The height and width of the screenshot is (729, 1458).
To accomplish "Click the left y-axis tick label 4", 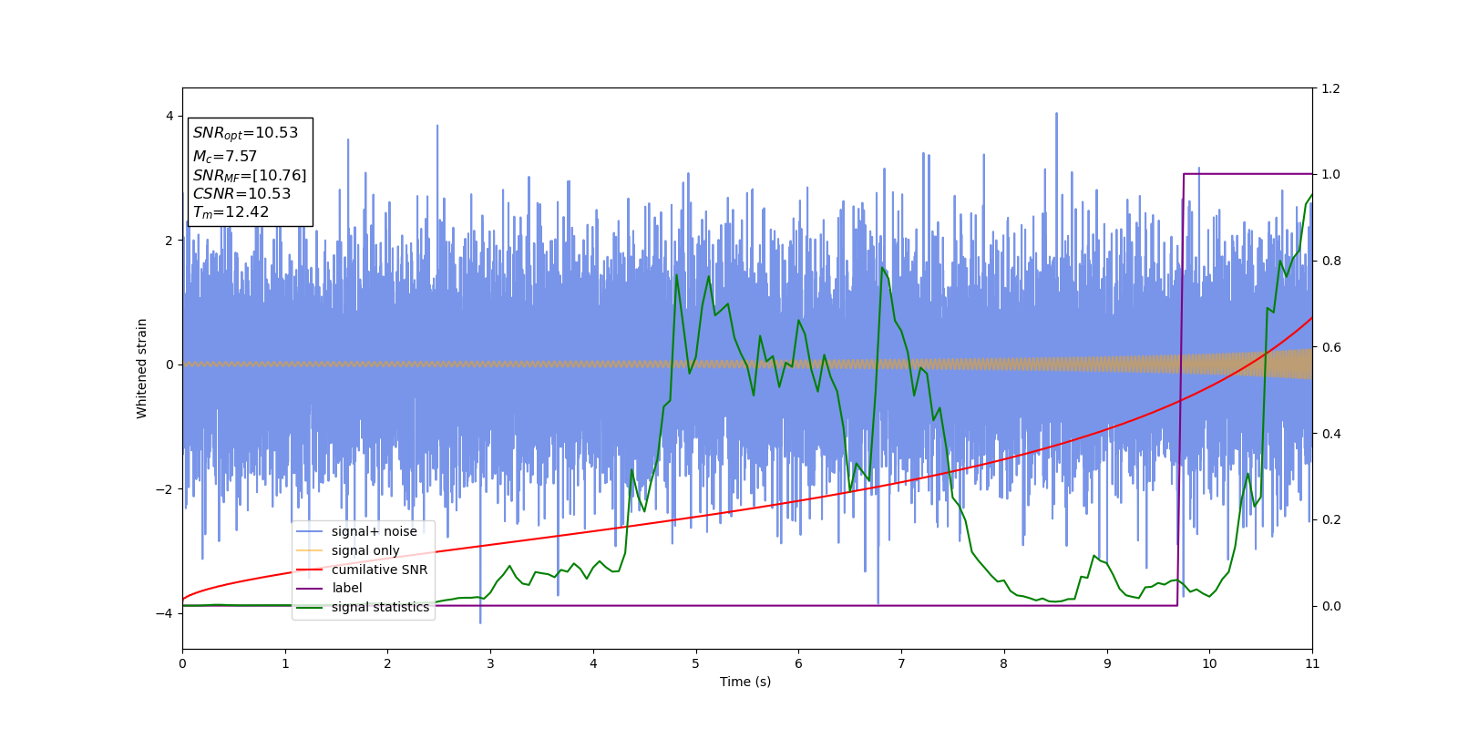I will pyautogui.click(x=169, y=116).
